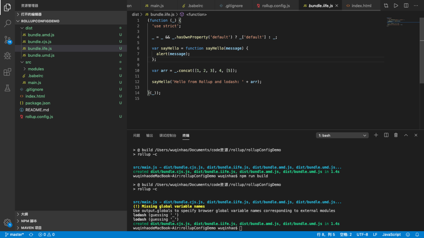Open Source Control view with 11 changes
424x238 pixels.
click(7, 40)
